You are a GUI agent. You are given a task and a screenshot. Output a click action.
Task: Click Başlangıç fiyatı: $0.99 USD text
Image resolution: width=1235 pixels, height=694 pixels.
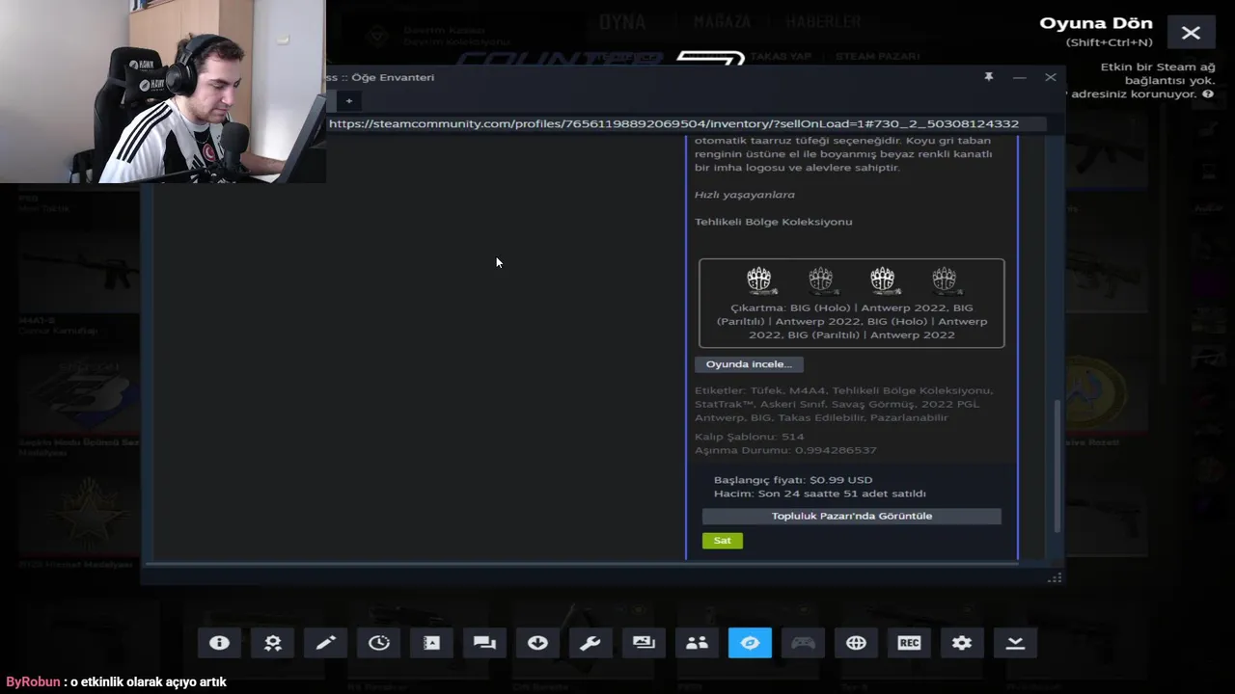[793, 480]
